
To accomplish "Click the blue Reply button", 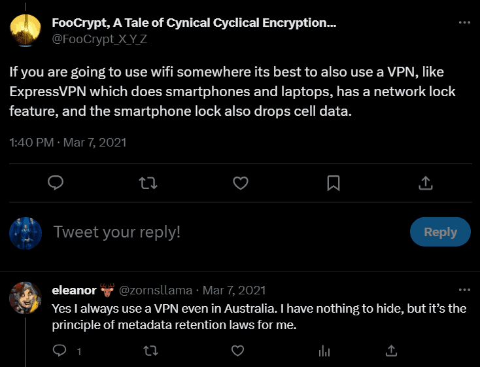I will click(x=440, y=232).
